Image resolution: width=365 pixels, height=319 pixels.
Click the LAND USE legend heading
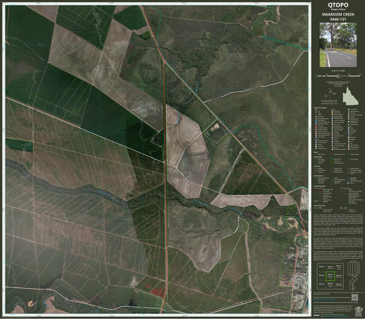pyautogui.click(x=317, y=166)
